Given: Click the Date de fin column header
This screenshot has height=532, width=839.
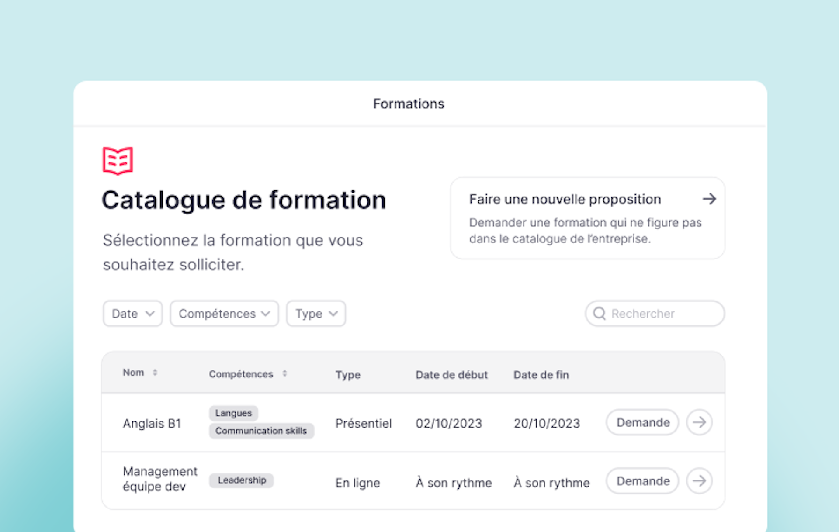Looking at the screenshot, I should pyautogui.click(x=541, y=375).
